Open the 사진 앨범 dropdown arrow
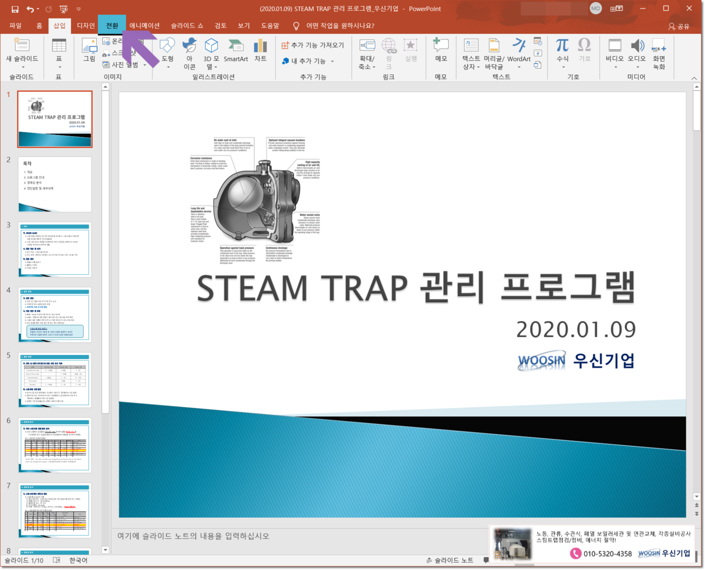The image size is (705, 570). click(145, 65)
